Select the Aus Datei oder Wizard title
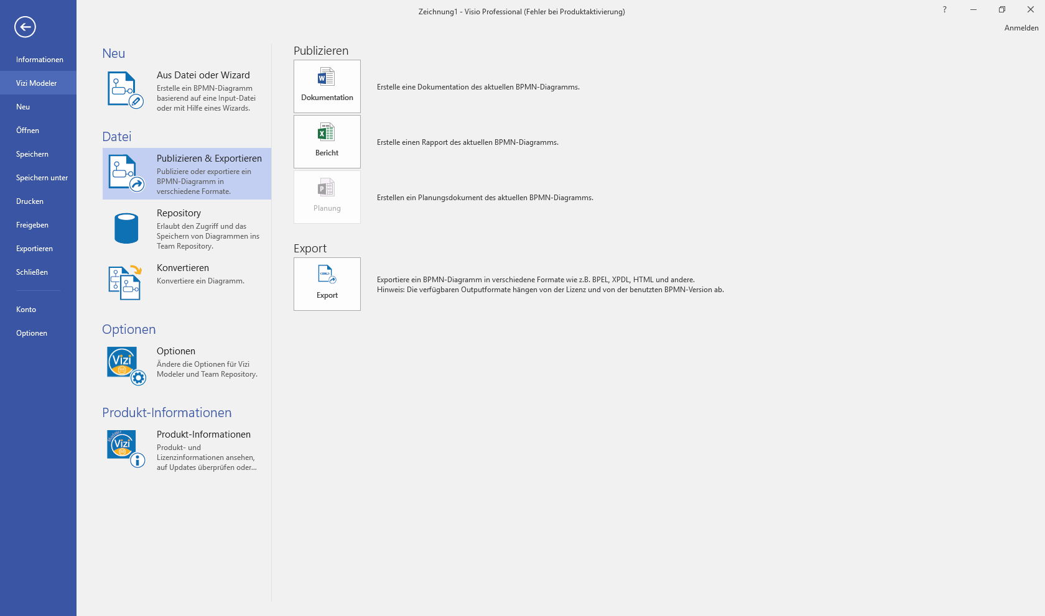The image size is (1045, 616). pyautogui.click(x=203, y=75)
